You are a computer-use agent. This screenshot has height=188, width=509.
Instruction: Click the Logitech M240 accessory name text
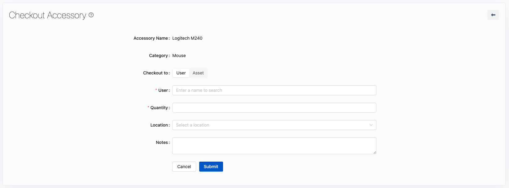(187, 38)
